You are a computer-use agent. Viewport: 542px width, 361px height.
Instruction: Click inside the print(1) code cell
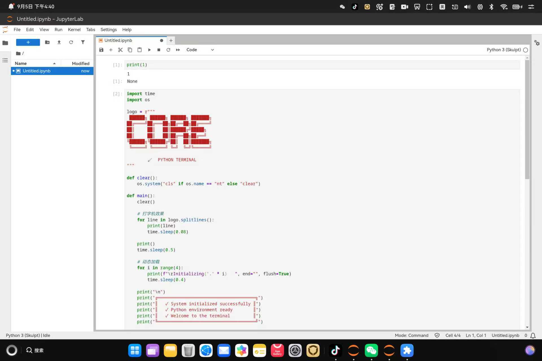point(322,65)
